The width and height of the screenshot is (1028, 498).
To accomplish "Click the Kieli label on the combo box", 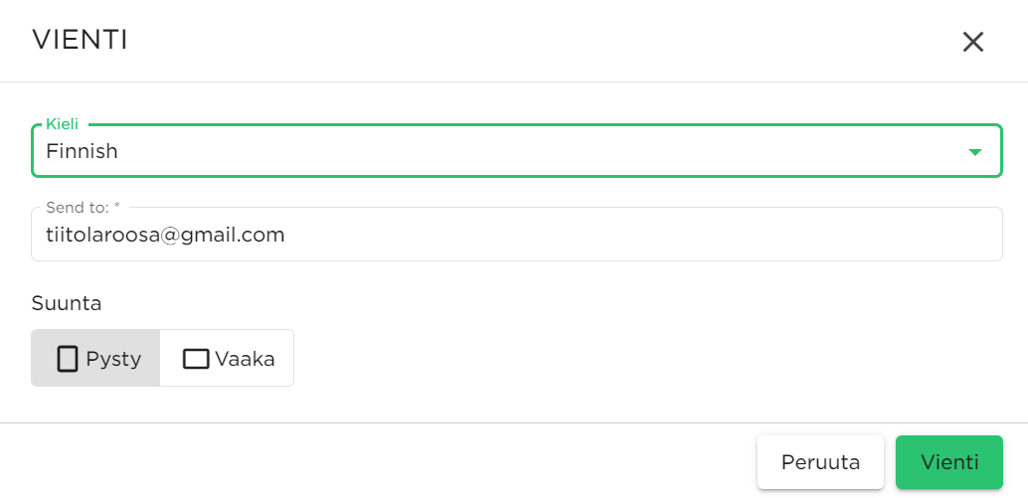I will 63,124.
